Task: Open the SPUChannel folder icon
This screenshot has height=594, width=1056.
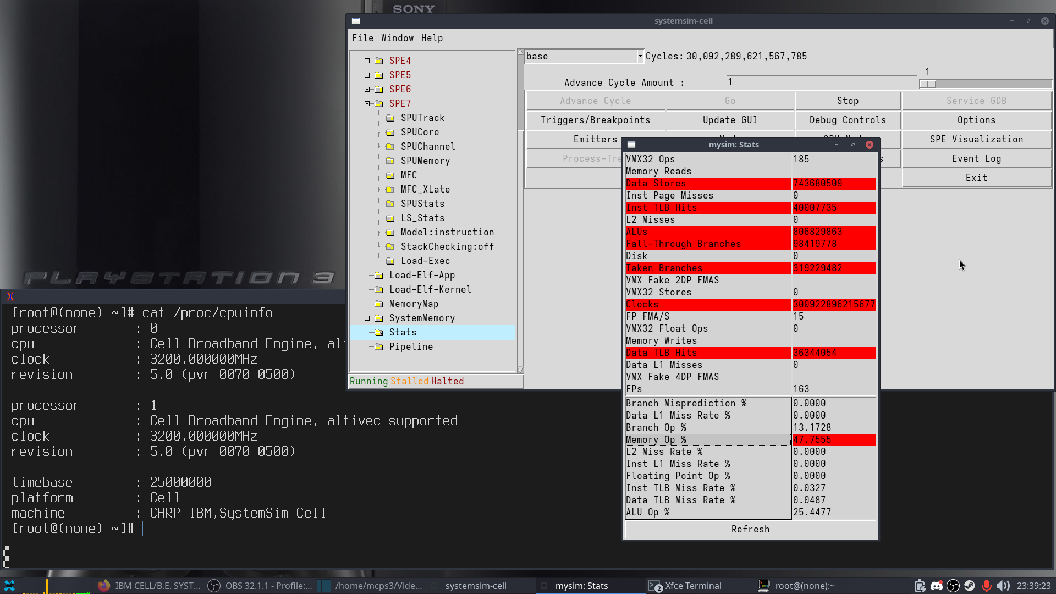Action: point(391,146)
